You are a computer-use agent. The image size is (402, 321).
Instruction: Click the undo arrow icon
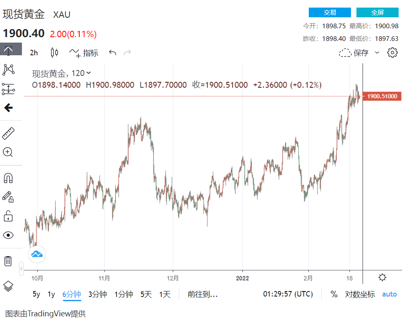[112, 53]
